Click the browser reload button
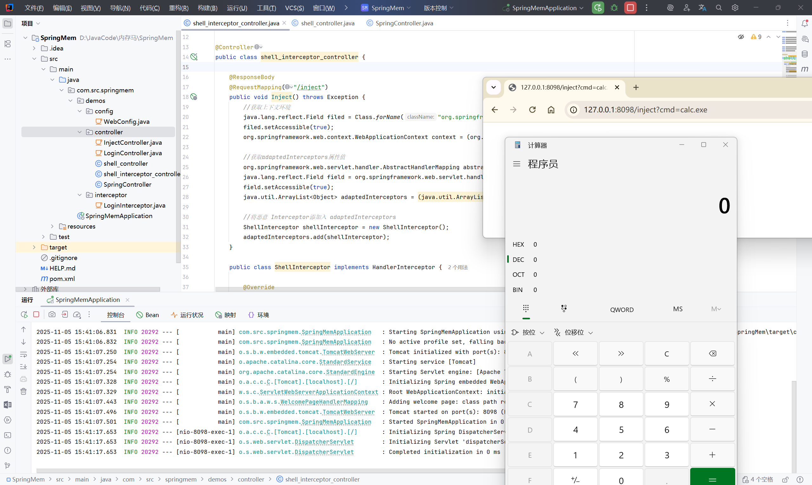This screenshot has height=485, width=812. pyautogui.click(x=532, y=110)
